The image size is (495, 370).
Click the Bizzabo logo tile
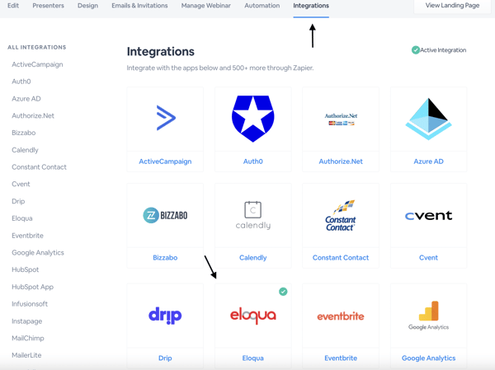(x=165, y=215)
